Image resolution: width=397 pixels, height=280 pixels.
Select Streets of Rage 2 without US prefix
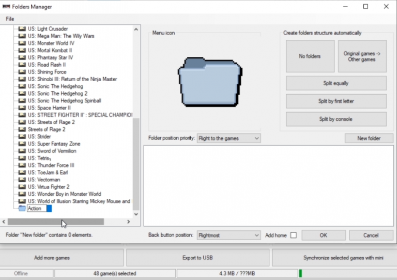(47, 129)
